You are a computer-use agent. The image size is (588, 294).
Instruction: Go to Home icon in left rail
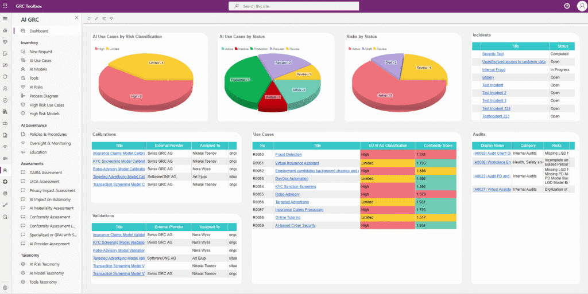(5, 30)
